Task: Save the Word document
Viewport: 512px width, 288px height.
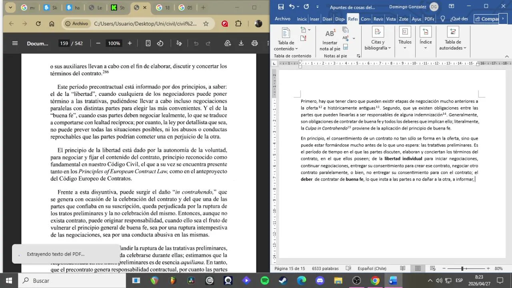Action: [x=281, y=7]
